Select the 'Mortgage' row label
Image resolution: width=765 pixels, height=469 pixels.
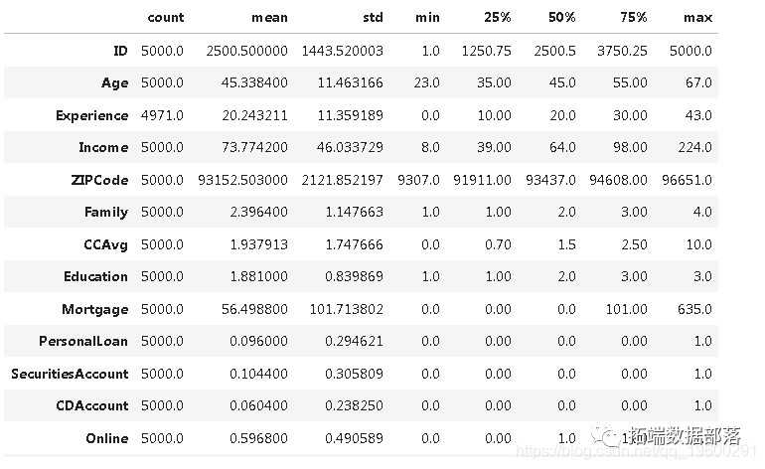point(94,309)
